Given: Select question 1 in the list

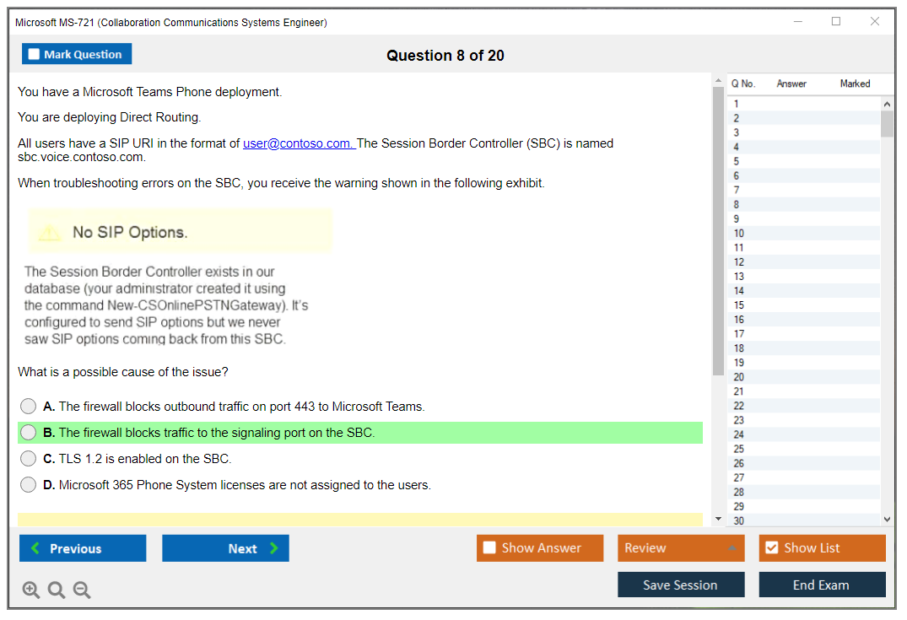Looking at the screenshot, I should pos(804,104).
